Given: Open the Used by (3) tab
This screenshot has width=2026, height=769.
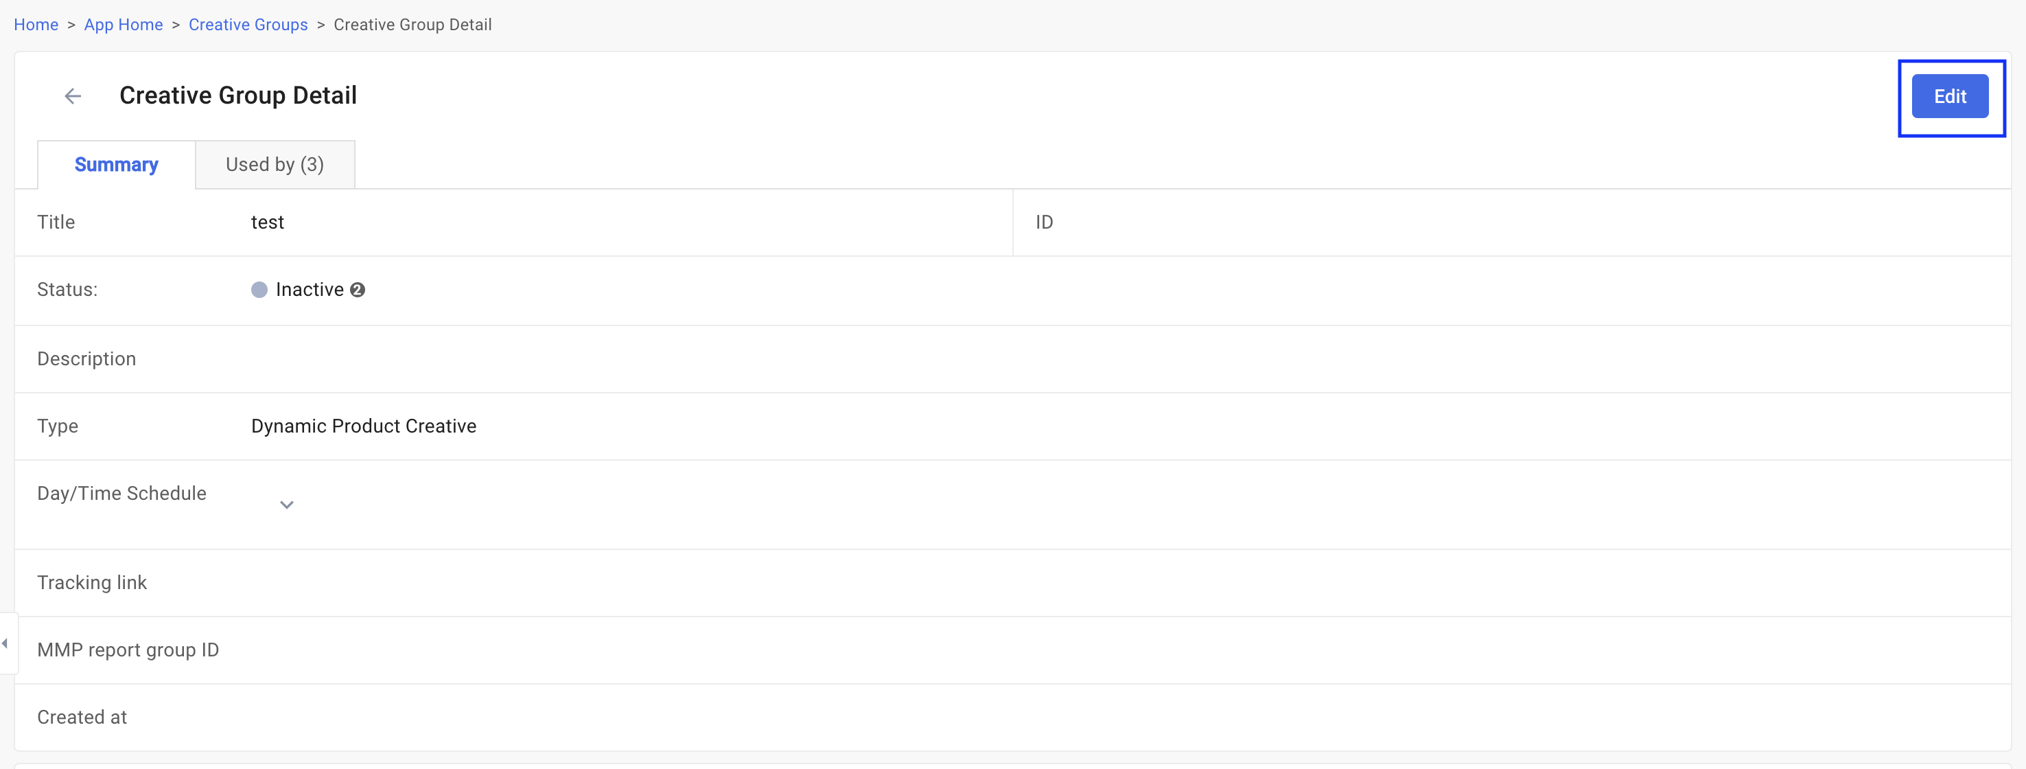Looking at the screenshot, I should click(275, 165).
